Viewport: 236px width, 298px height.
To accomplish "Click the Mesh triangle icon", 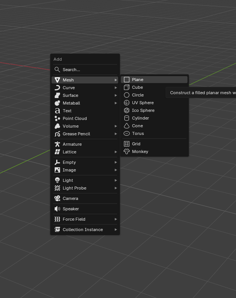I will [57, 80].
